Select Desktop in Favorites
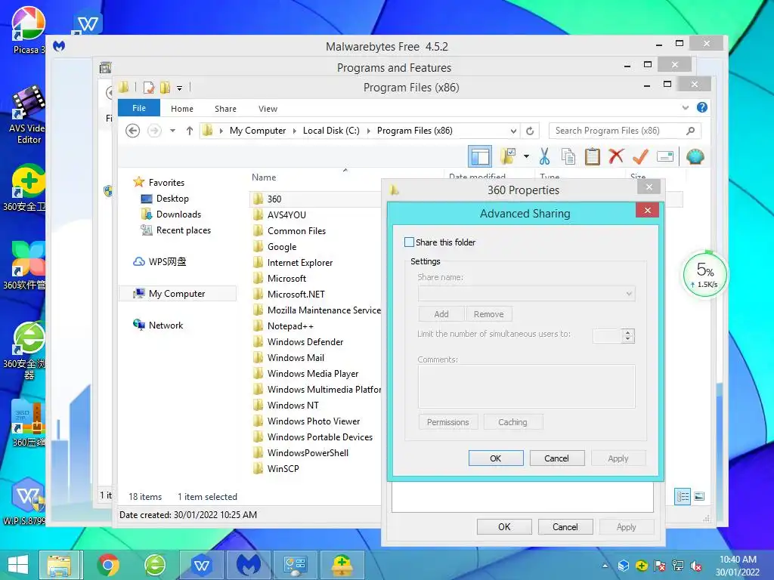Image resolution: width=774 pixels, height=580 pixels. point(172,199)
